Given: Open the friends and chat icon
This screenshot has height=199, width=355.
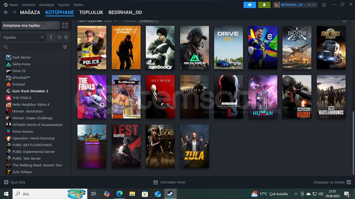Looking at the screenshot, I should [349, 182].
